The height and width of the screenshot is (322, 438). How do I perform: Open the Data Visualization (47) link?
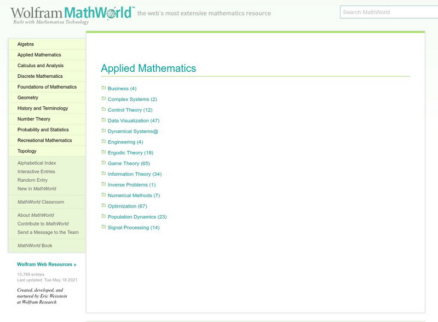point(133,120)
